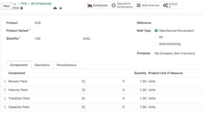Open BoM structure icon for Resistor Pack
The width and height of the screenshot is (202, 113).
83,82
